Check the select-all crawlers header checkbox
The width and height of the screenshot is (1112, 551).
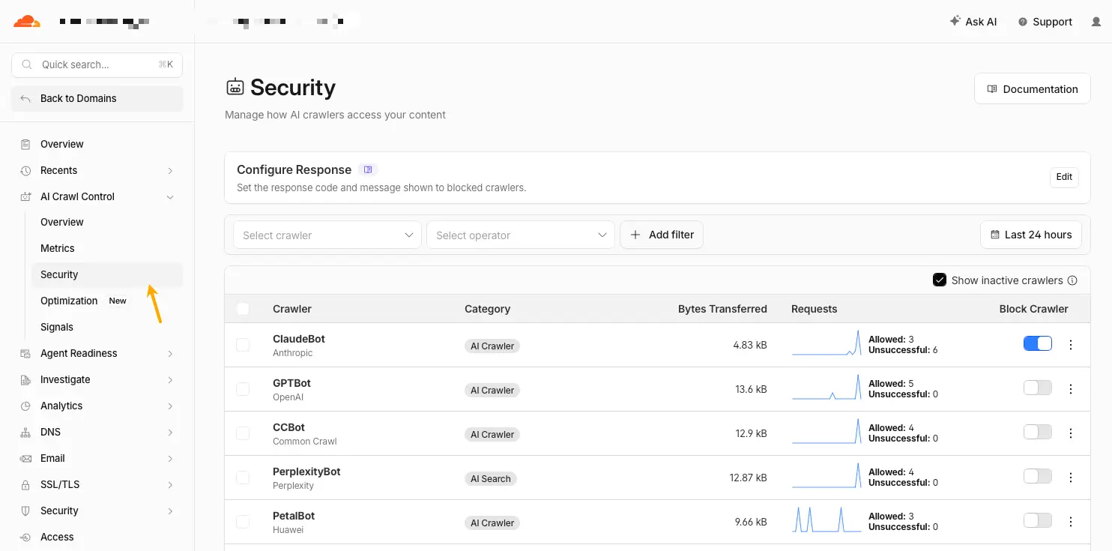tap(243, 309)
